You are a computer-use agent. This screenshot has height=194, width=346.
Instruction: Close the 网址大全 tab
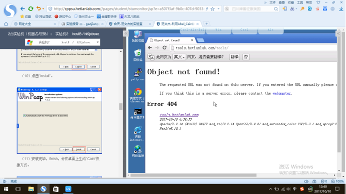click(x=54, y=24)
